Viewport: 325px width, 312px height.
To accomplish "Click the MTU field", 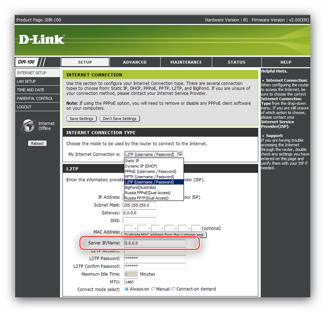I will [131, 282].
